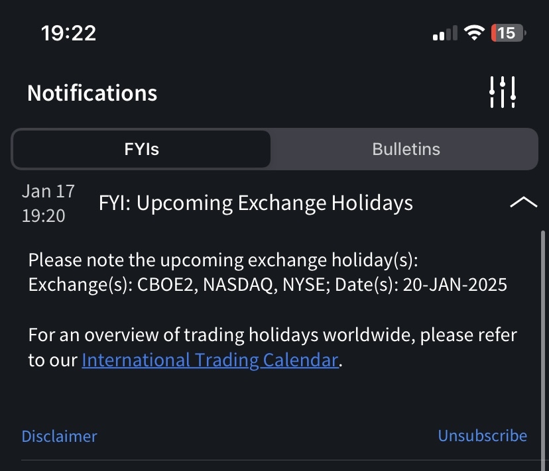Tap the Wi-Fi status icon

tap(474, 32)
